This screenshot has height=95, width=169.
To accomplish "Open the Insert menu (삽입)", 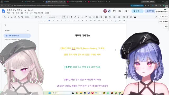I will pos(22,13).
